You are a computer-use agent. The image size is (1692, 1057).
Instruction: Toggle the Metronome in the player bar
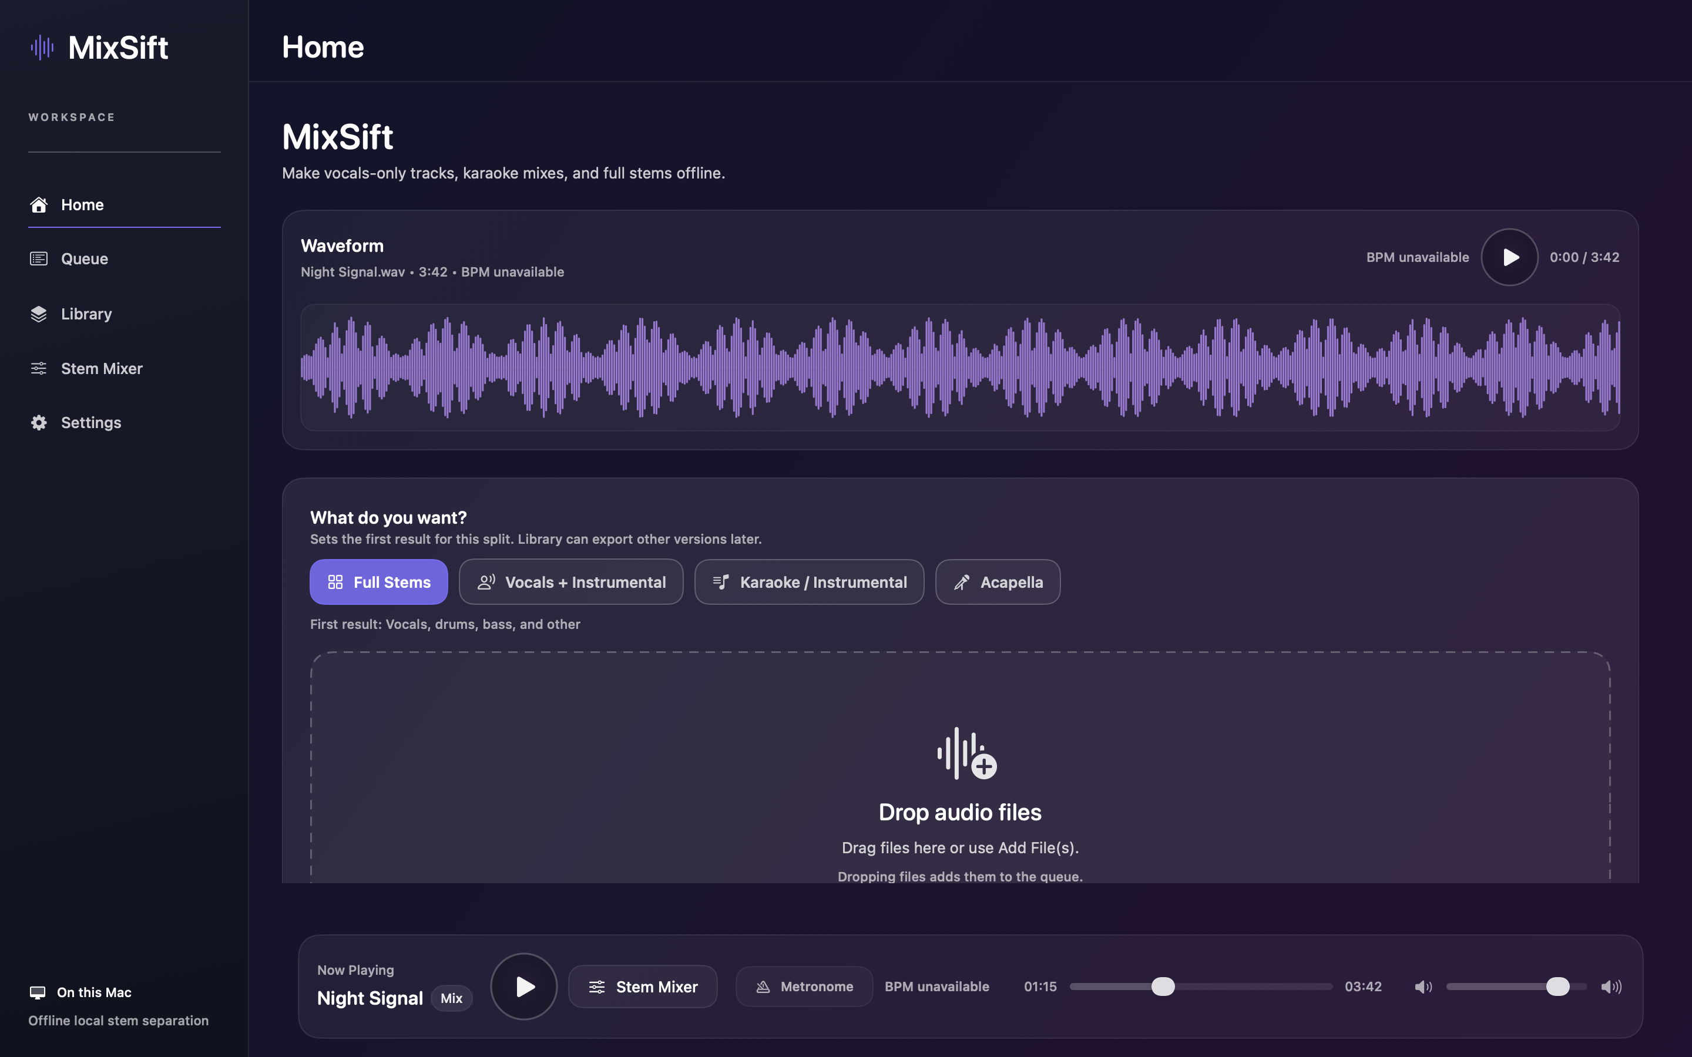pyautogui.click(x=804, y=987)
